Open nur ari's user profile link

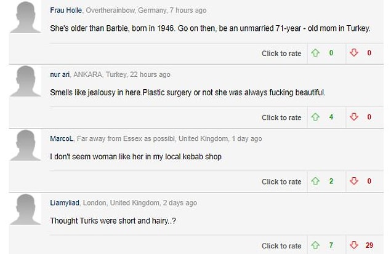tap(60, 74)
